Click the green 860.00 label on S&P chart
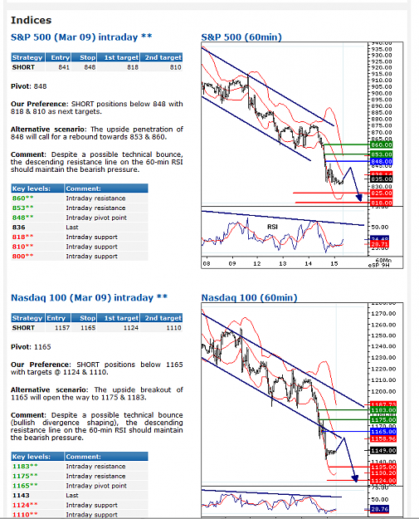 [381, 145]
